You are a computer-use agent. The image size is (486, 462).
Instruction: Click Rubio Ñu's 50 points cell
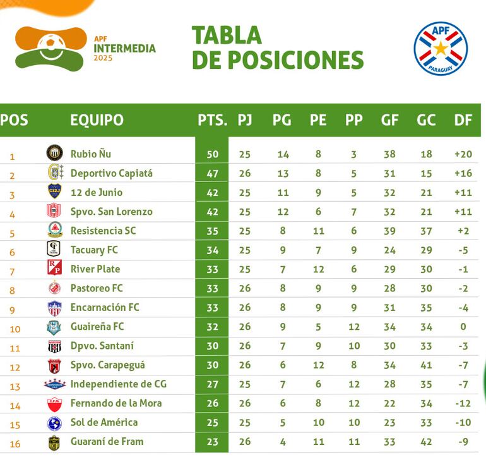click(x=212, y=154)
